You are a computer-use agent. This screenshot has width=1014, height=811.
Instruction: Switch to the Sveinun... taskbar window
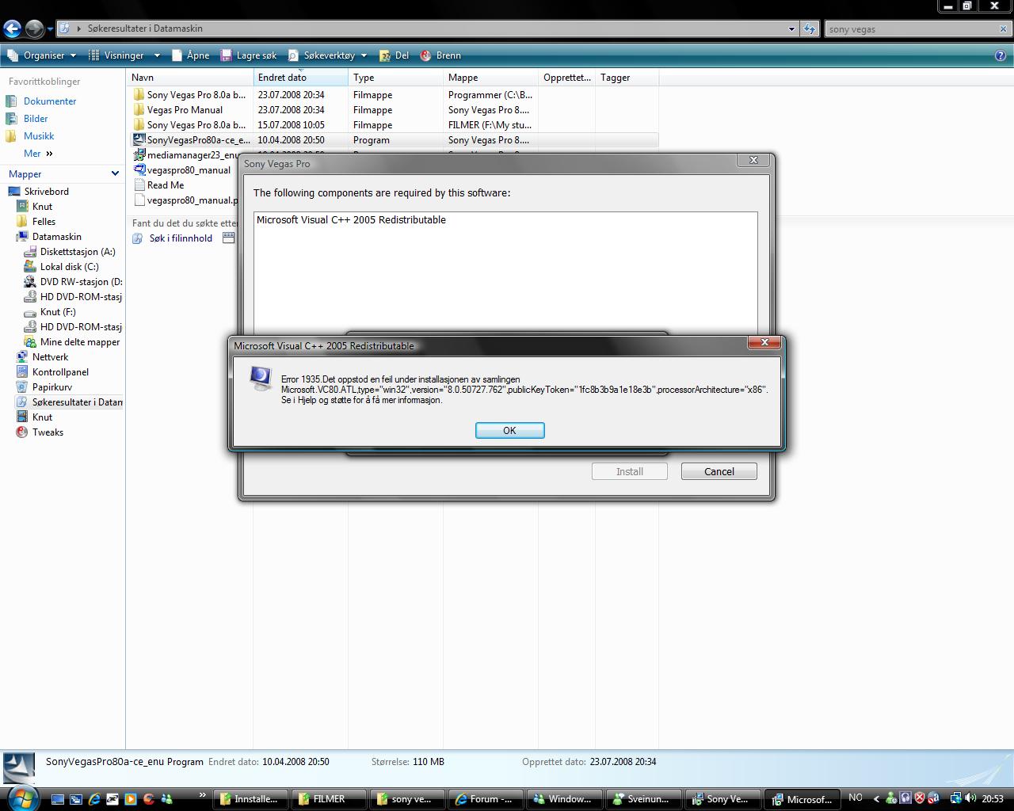(643, 799)
